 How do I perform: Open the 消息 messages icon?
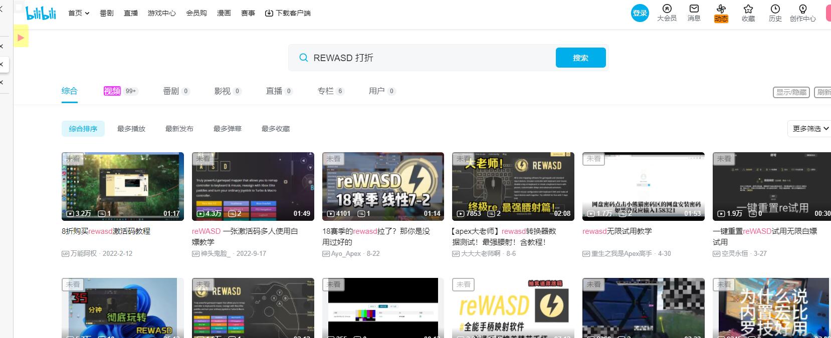pyautogui.click(x=694, y=9)
